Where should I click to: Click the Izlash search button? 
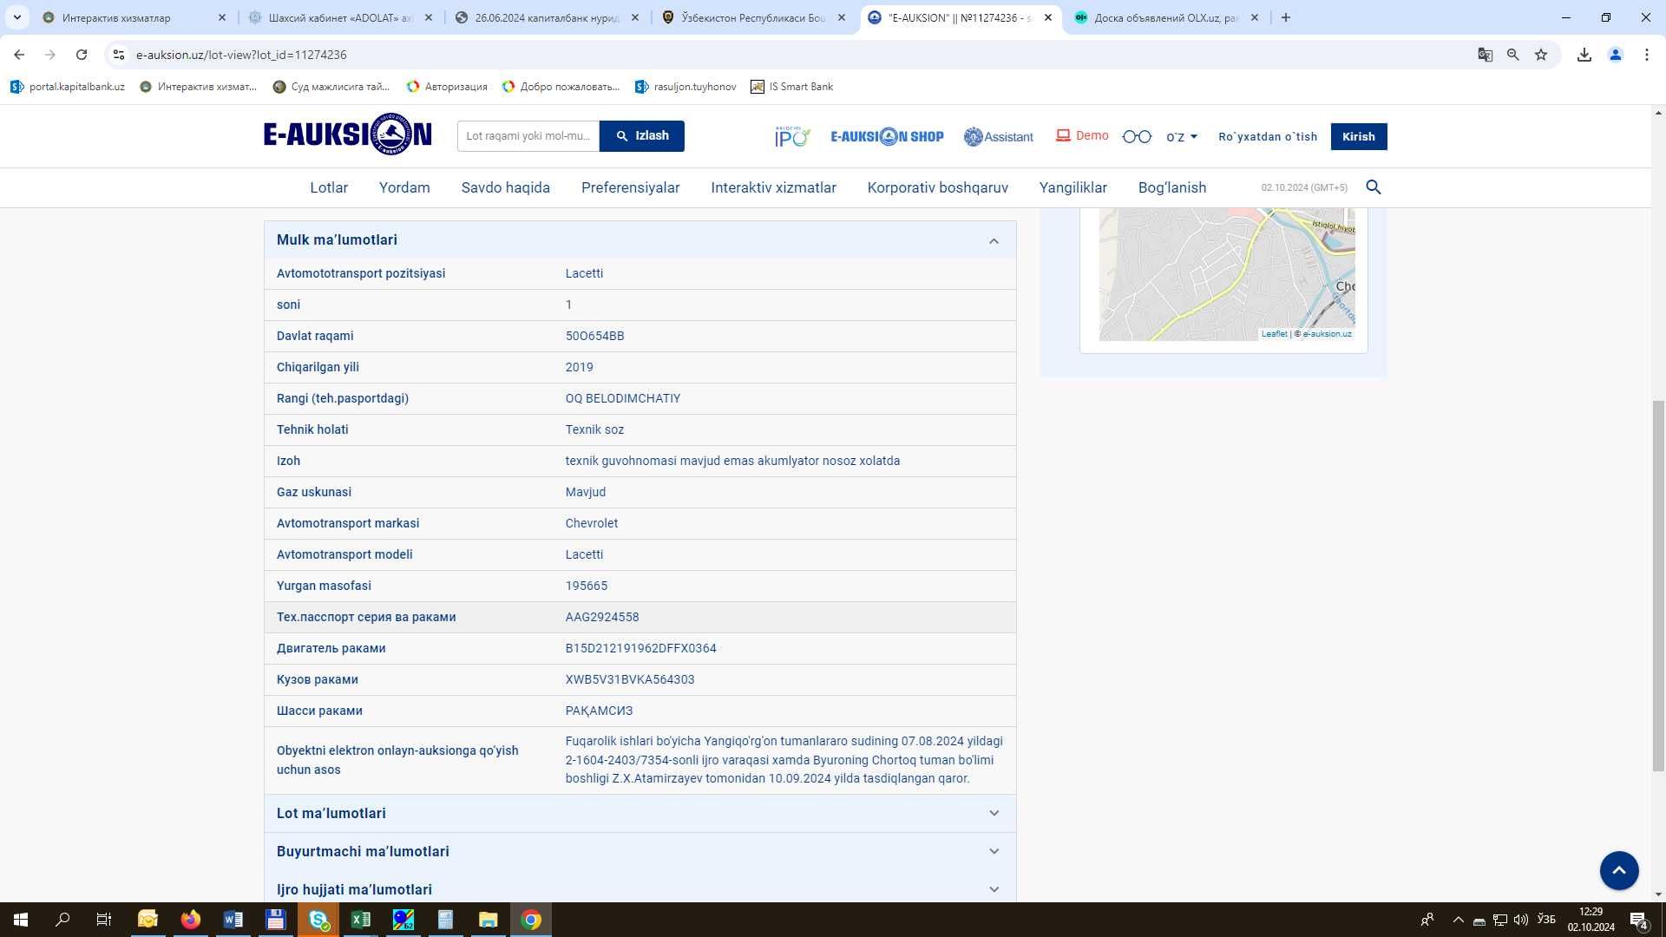(x=642, y=136)
